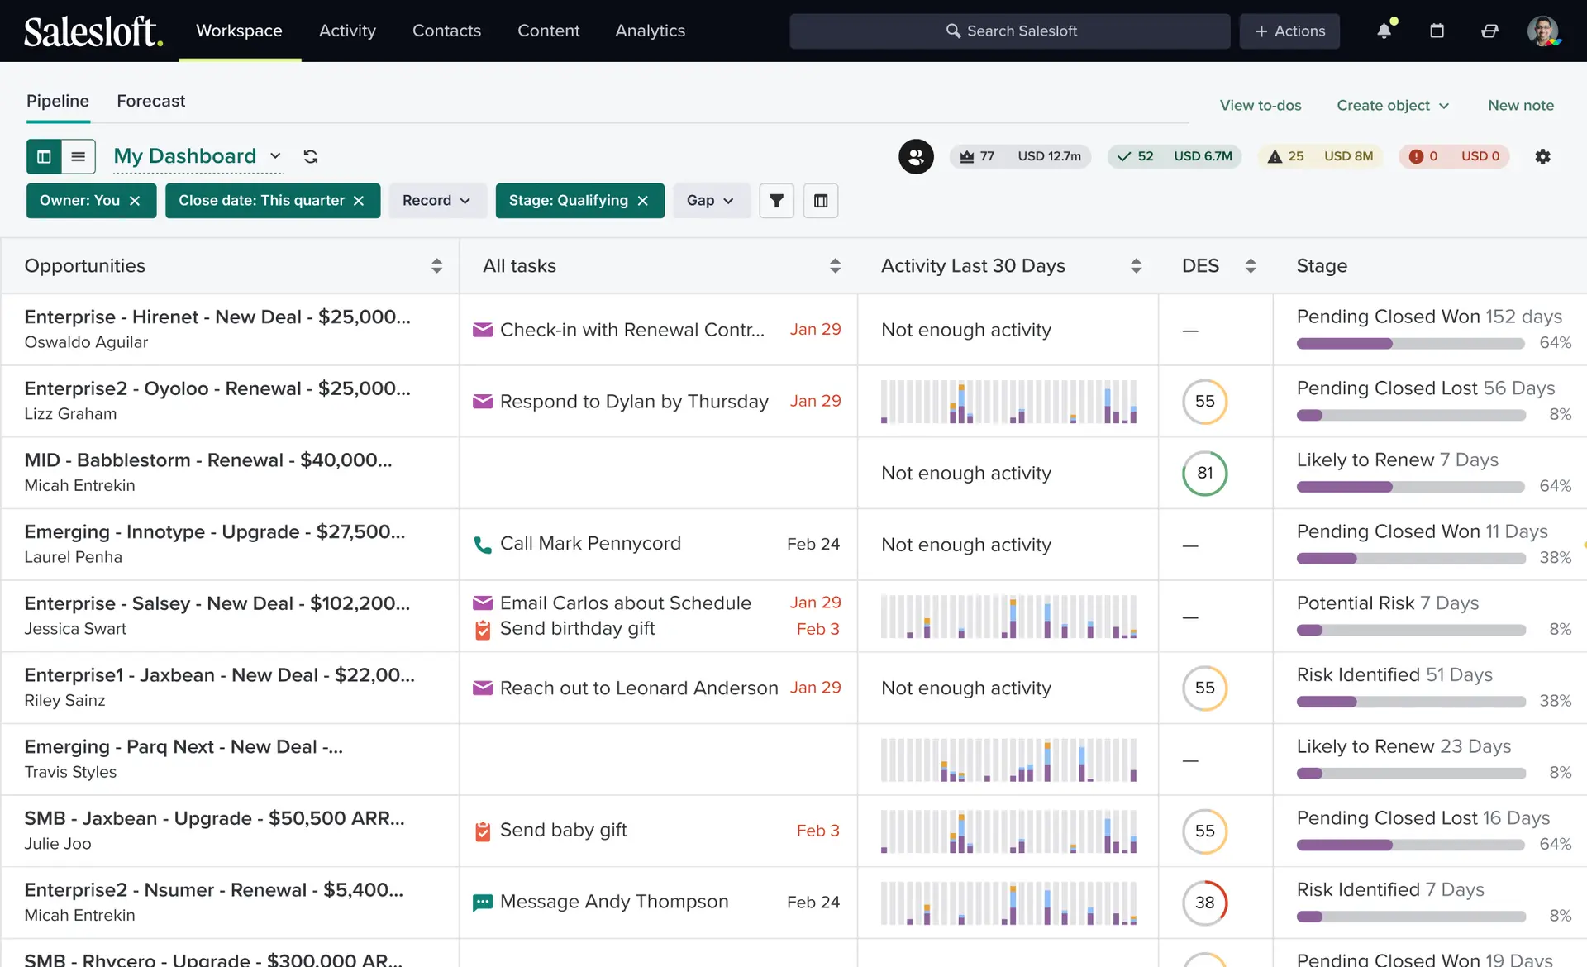The width and height of the screenshot is (1587, 967).
Task: Switch to board view toggle
Action: 44,156
